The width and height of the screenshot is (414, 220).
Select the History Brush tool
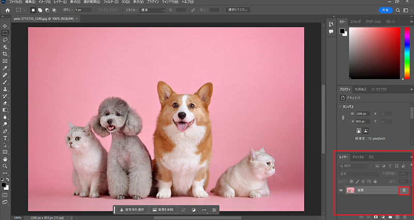pos(5,96)
